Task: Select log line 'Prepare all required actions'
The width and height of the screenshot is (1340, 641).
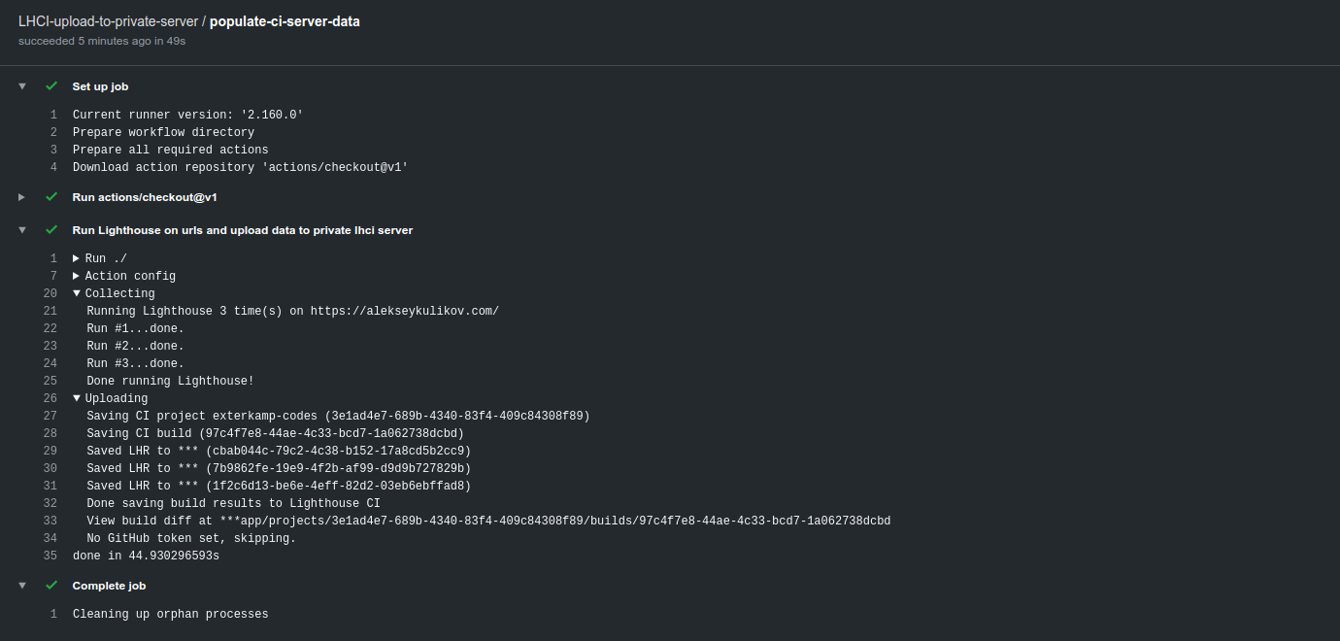Action: tap(170, 150)
